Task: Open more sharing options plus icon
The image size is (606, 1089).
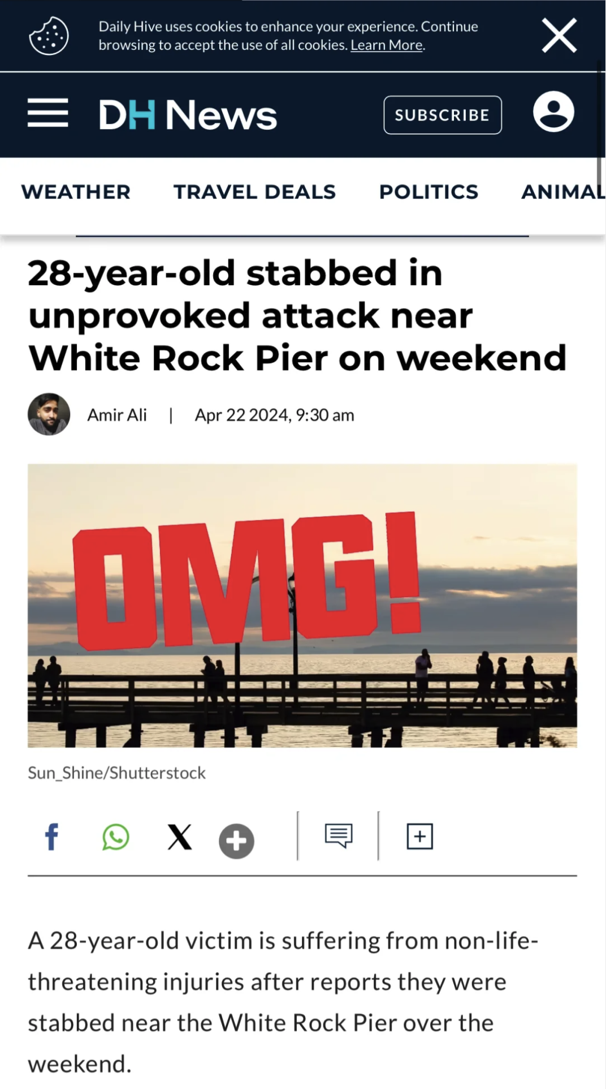Action: 236,841
